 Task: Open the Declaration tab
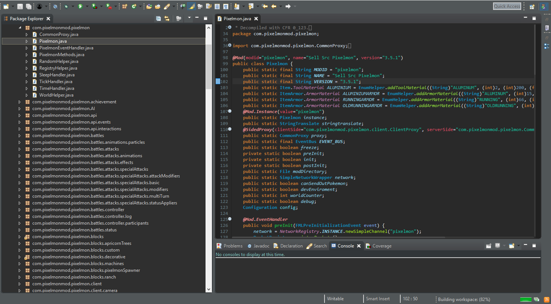(288, 246)
